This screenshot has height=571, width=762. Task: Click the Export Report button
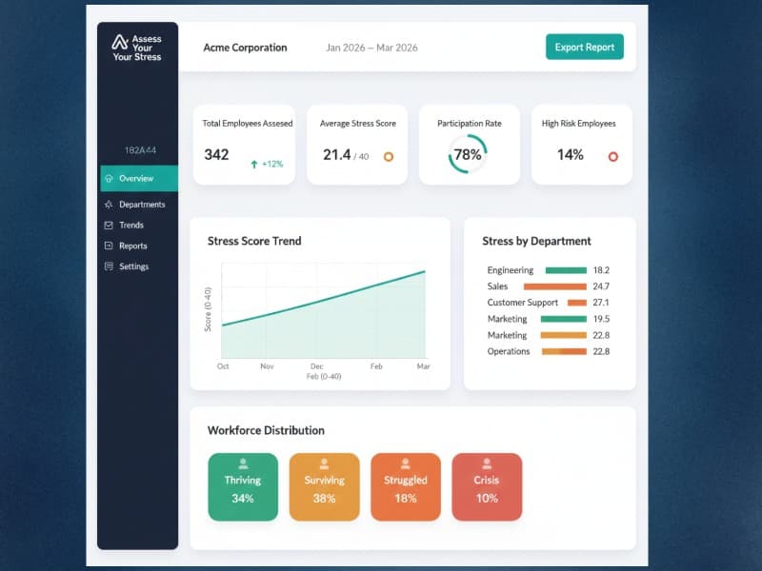point(584,46)
